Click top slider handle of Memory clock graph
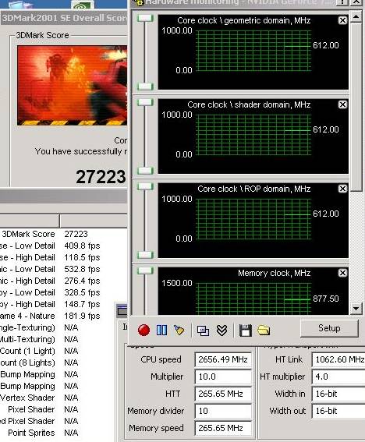 click(145, 271)
